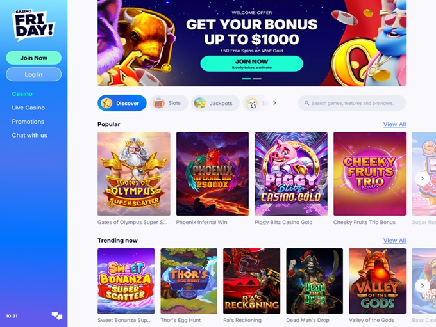
Task: Open Promotions in sidebar menu
Action: (x=28, y=122)
